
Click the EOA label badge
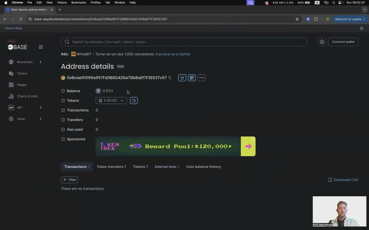click(x=120, y=66)
